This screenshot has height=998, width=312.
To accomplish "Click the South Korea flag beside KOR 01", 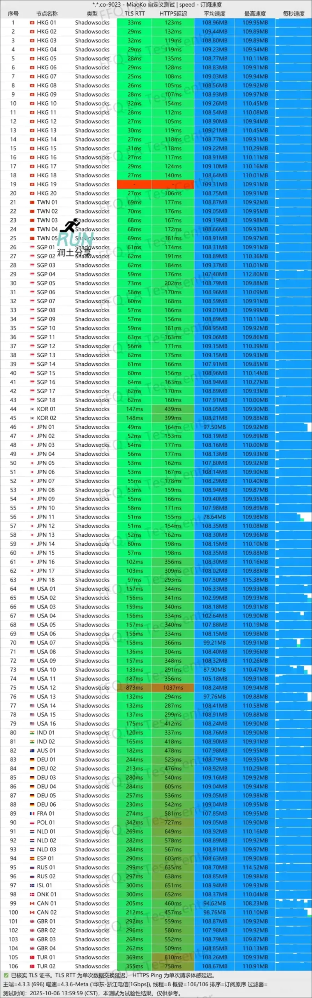I will pyautogui.click(x=32, y=409).
